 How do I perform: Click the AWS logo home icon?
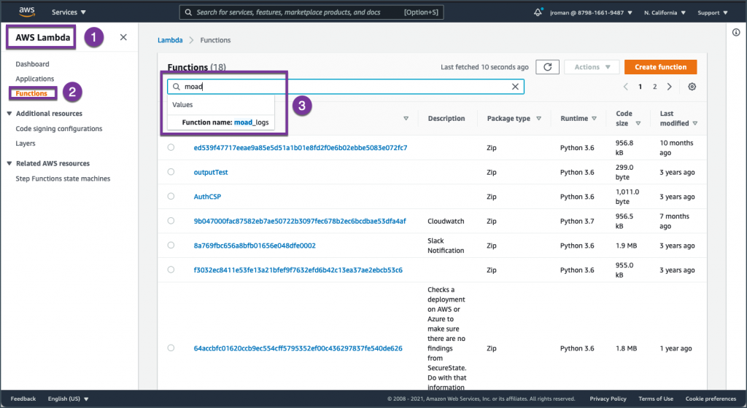click(27, 12)
